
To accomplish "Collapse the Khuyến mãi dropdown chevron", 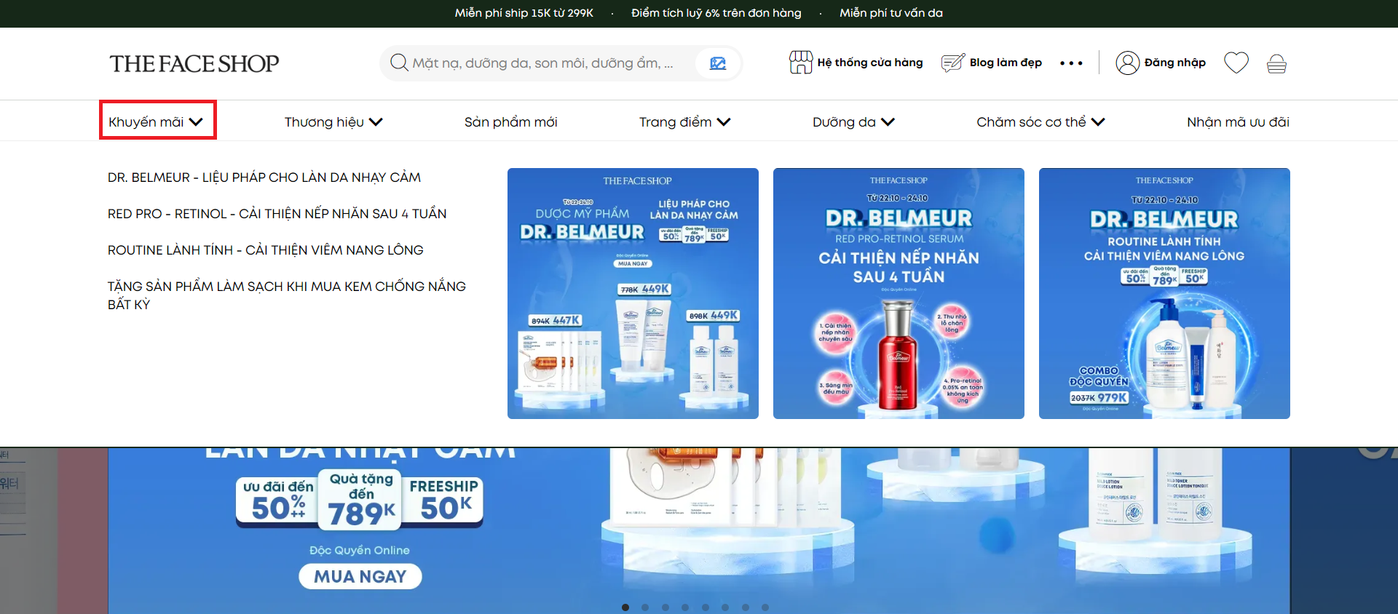I will pyautogui.click(x=196, y=122).
